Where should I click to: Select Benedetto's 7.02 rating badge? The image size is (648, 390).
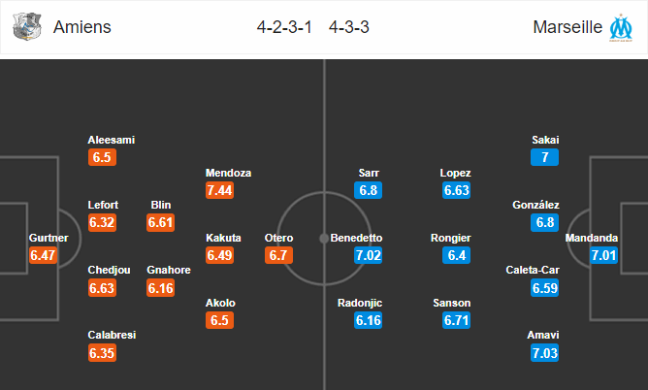[368, 255]
